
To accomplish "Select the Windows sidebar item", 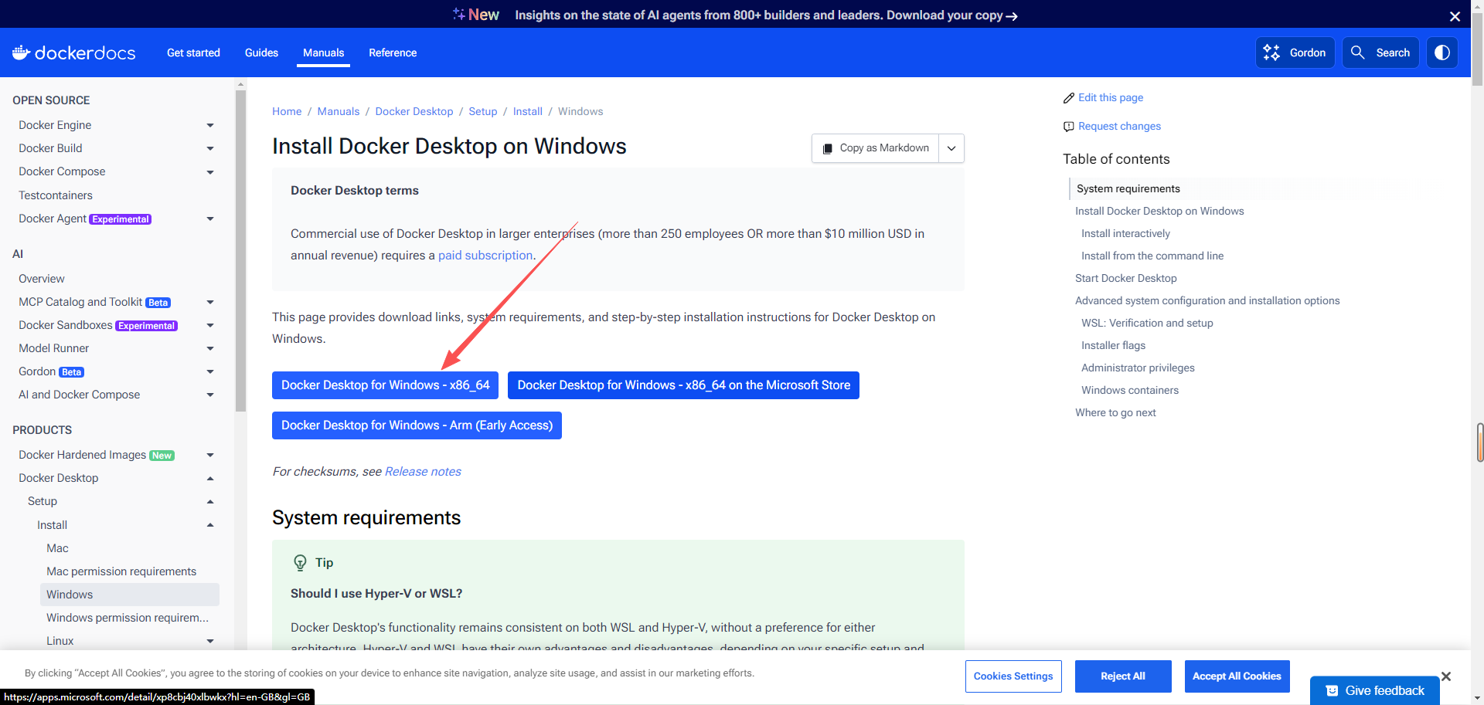I will click(x=130, y=595).
